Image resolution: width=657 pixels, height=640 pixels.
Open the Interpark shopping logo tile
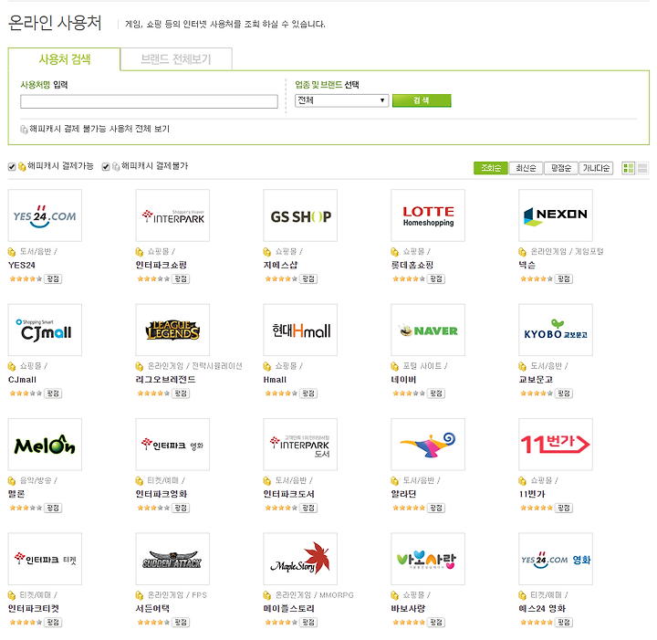(172, 215)
